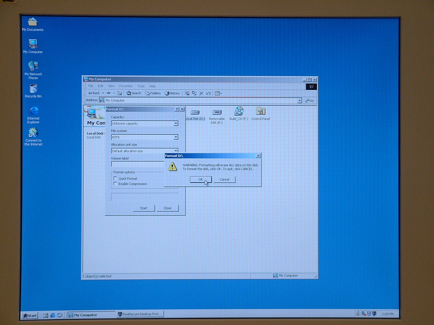Open the Address bar dropdown arrow
The height and width of the screenshot is (325, 434).
tap(299, 100)
